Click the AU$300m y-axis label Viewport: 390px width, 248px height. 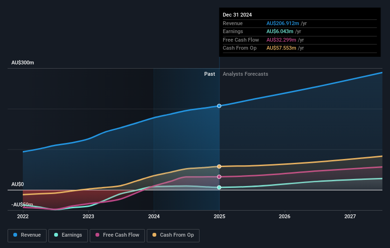(23, 62)
